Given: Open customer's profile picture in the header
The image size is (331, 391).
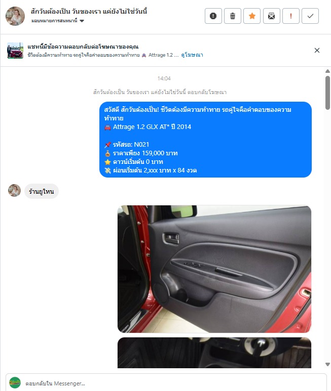Looking at the screenshot, I should (x=15, y=16).
